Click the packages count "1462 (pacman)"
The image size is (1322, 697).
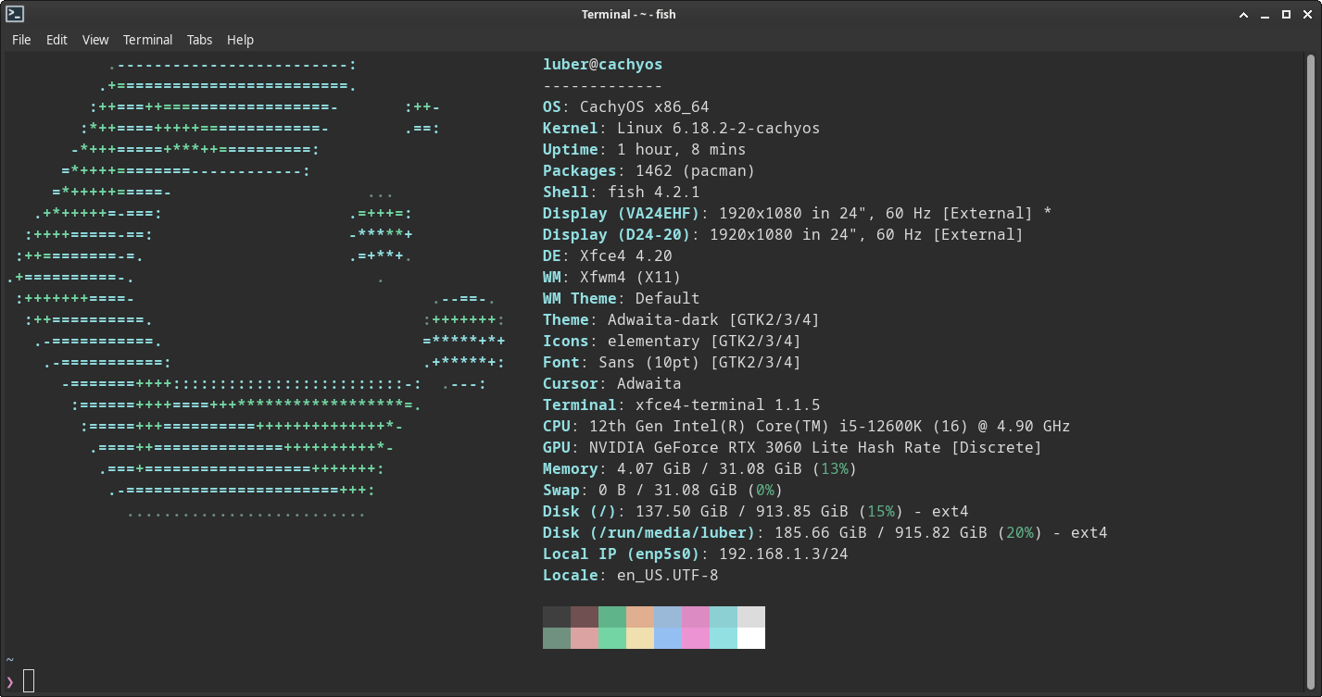pyautogui.click(x=696, y=171)
